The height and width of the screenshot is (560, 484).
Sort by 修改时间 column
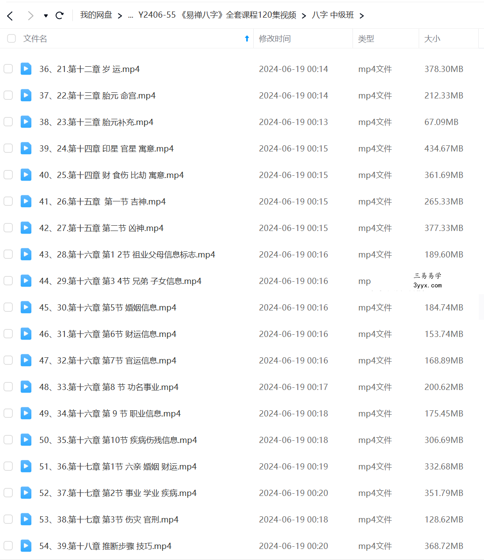click(x=275, y=39)
